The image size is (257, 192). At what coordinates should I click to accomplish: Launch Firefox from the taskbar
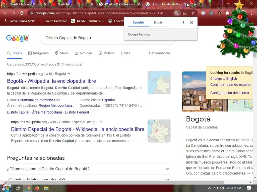click(x=37, y=188)
